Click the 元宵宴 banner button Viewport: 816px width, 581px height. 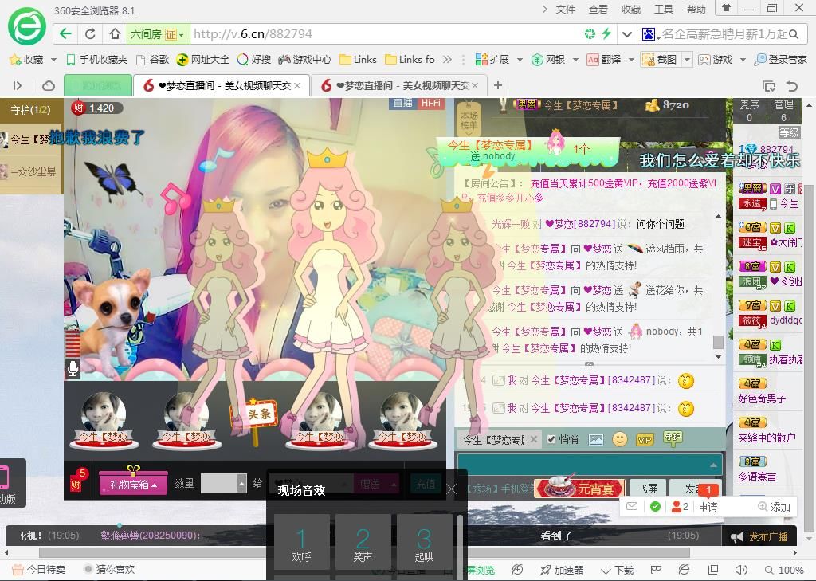pyautogui.click(x=580, y=487)
